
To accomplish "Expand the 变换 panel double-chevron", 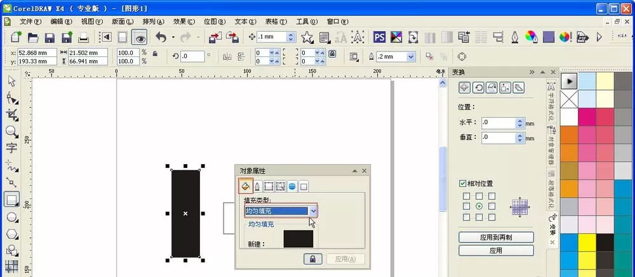I will point(531,72).
